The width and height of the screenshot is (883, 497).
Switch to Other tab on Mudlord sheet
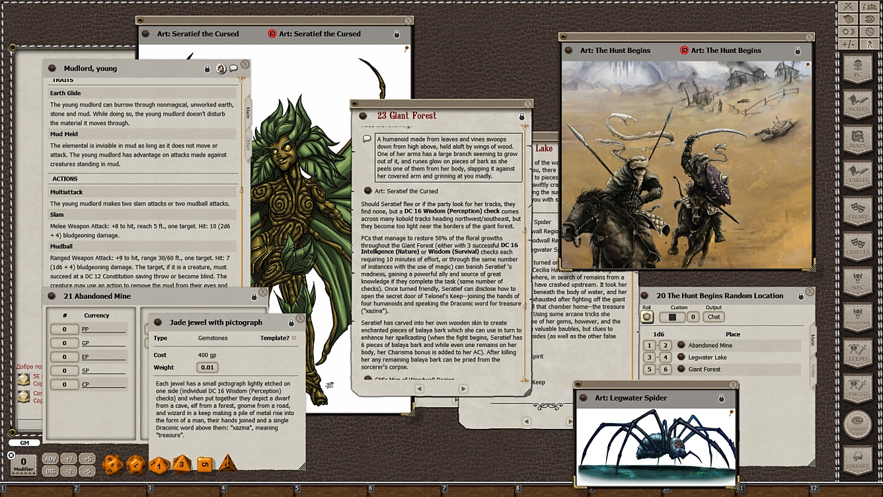[x=248, y=142]
